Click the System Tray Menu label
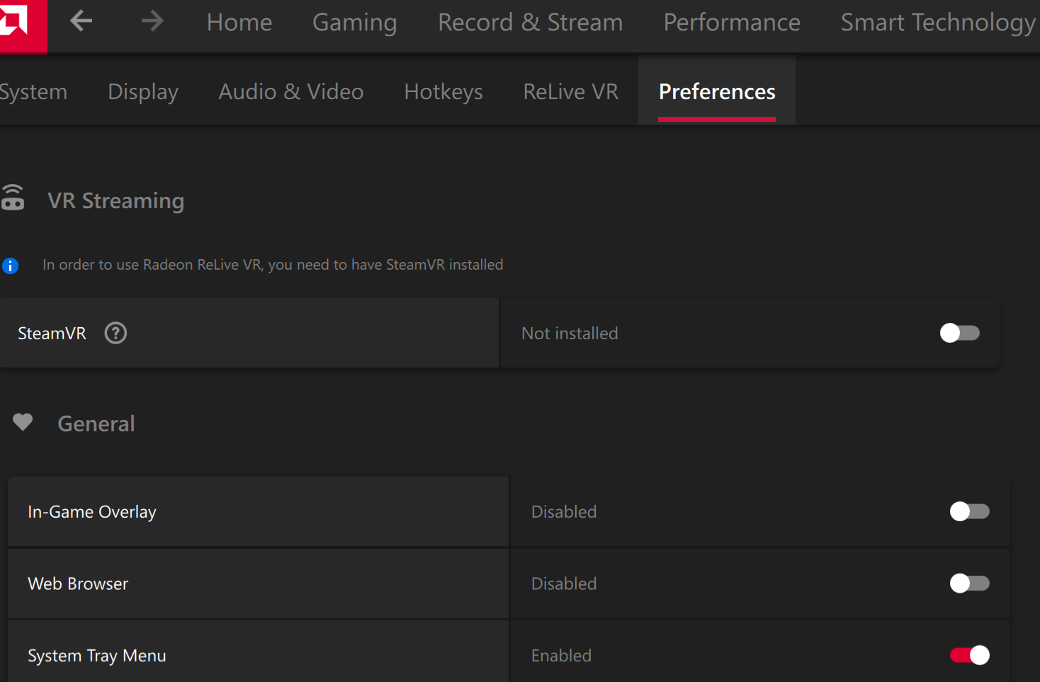The image size is (1040, 682). point(97,657)
